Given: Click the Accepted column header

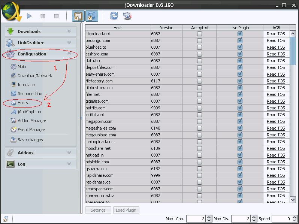Looking at the screenshot, I should coord(199,28).
